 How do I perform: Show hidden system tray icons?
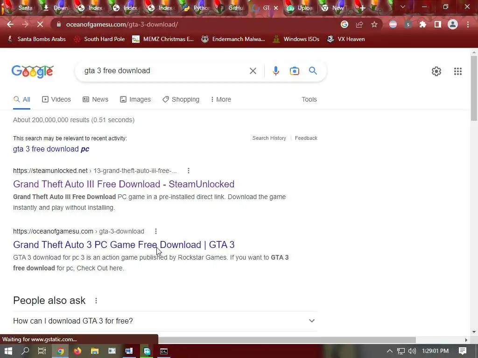pos(390,351)
